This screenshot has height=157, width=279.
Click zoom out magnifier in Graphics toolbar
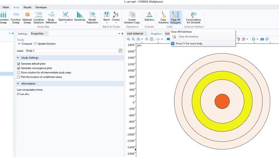click(133, 39)
